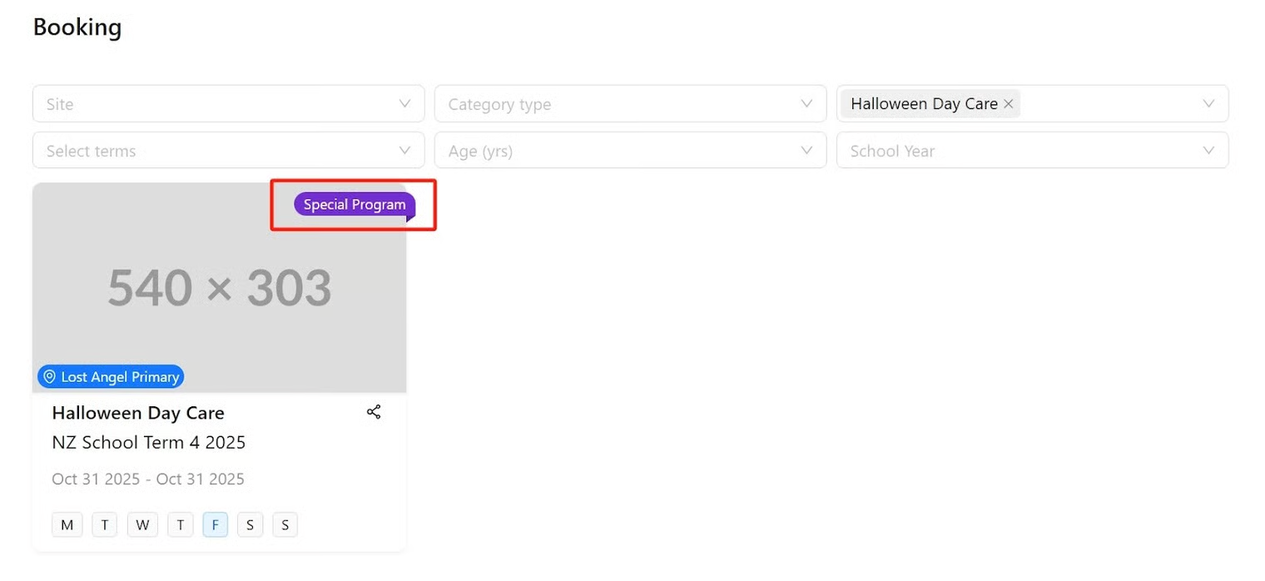This screenshot has width=1265, height=581.
Task: Toggle the Monday (M) day box
Action: (x=67, y=525)
